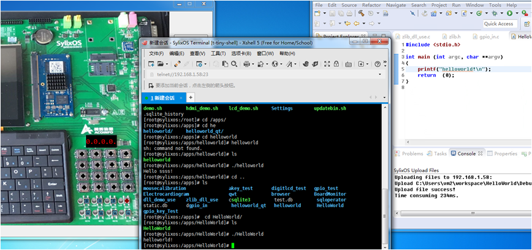Open the Problems tab in Eclipse

pos(409,154)
